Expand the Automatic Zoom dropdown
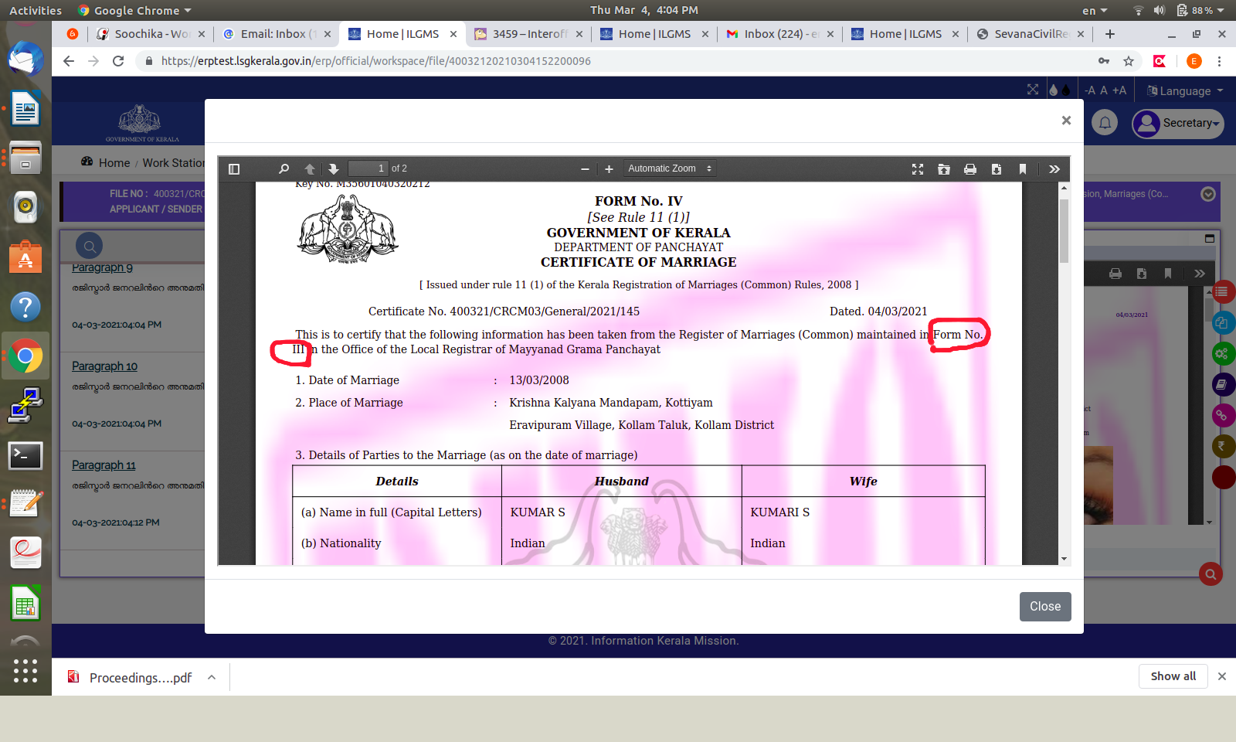 click(669, 168)
